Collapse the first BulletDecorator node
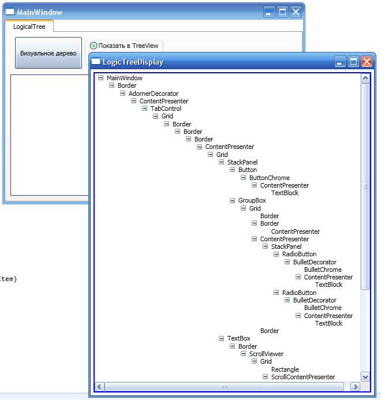This screenshot has width=381, height=400. 287,261
